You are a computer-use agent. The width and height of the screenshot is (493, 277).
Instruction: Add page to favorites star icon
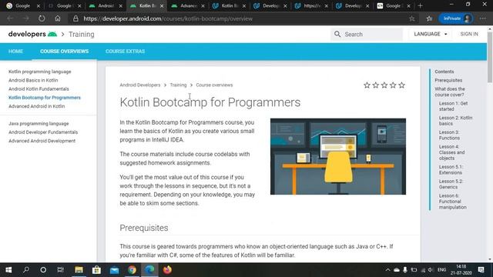click(x=412, y=18)
